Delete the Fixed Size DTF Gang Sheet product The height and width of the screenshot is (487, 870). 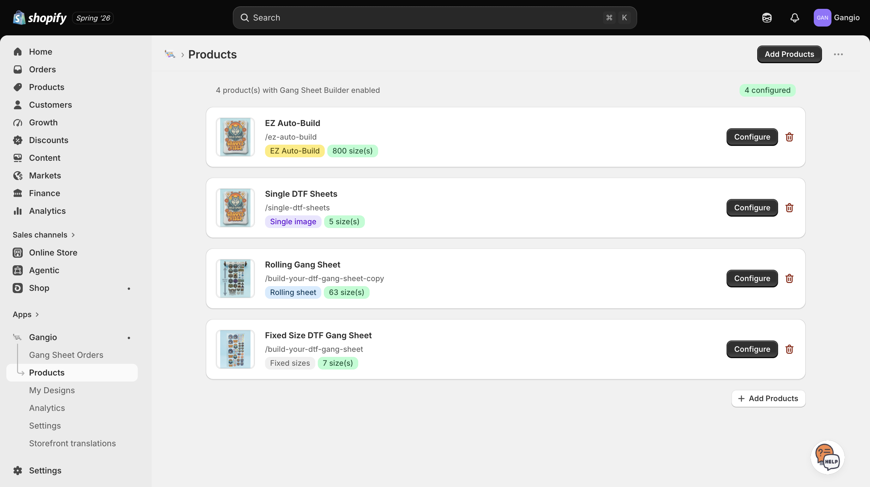789,349
